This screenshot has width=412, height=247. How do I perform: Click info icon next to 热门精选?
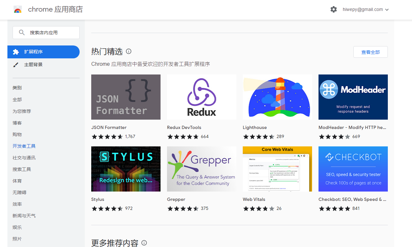coord(129,51)
